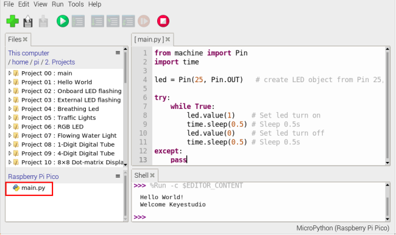Click the Debug current script icon

point(79,21)
